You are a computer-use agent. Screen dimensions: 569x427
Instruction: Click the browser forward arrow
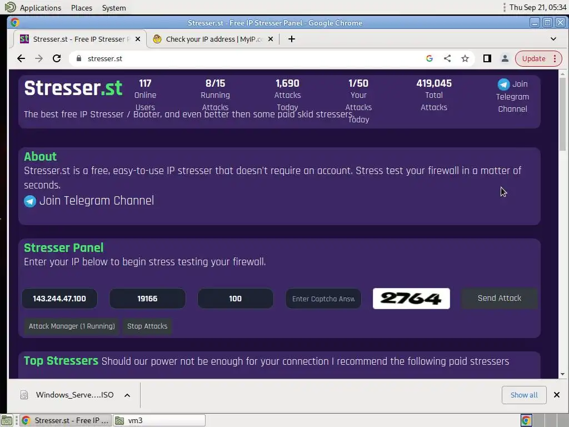[x=39, y=58]
